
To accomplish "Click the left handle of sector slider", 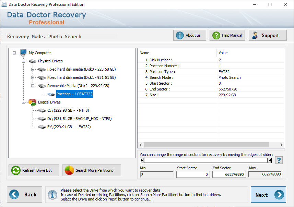I will [x=142, y=160].
